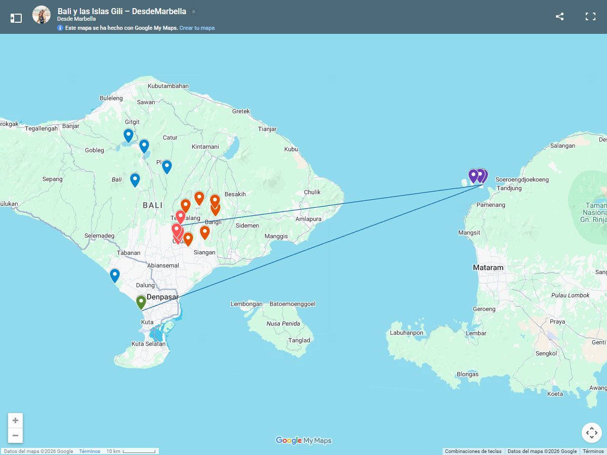Click the 'Kuta Selatan' map label
Viewport: 607px width, 455px height.
point(148,344)
